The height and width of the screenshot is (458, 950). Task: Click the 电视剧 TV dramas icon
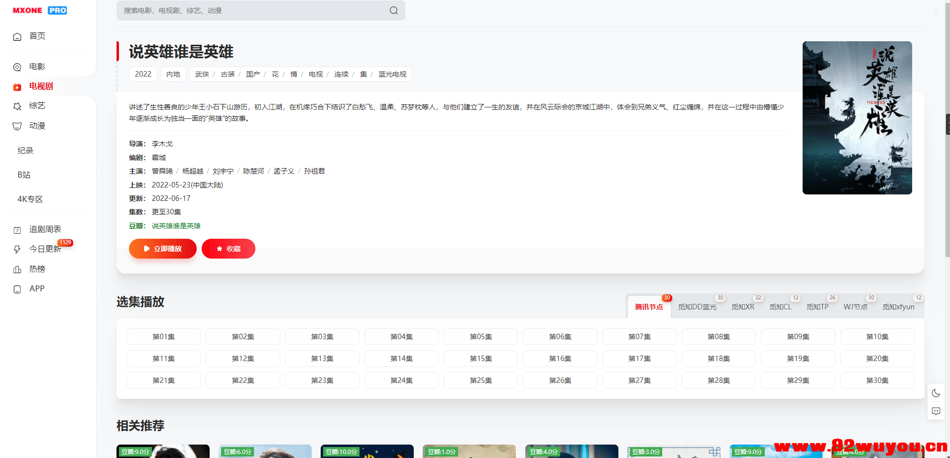[17, 86]
